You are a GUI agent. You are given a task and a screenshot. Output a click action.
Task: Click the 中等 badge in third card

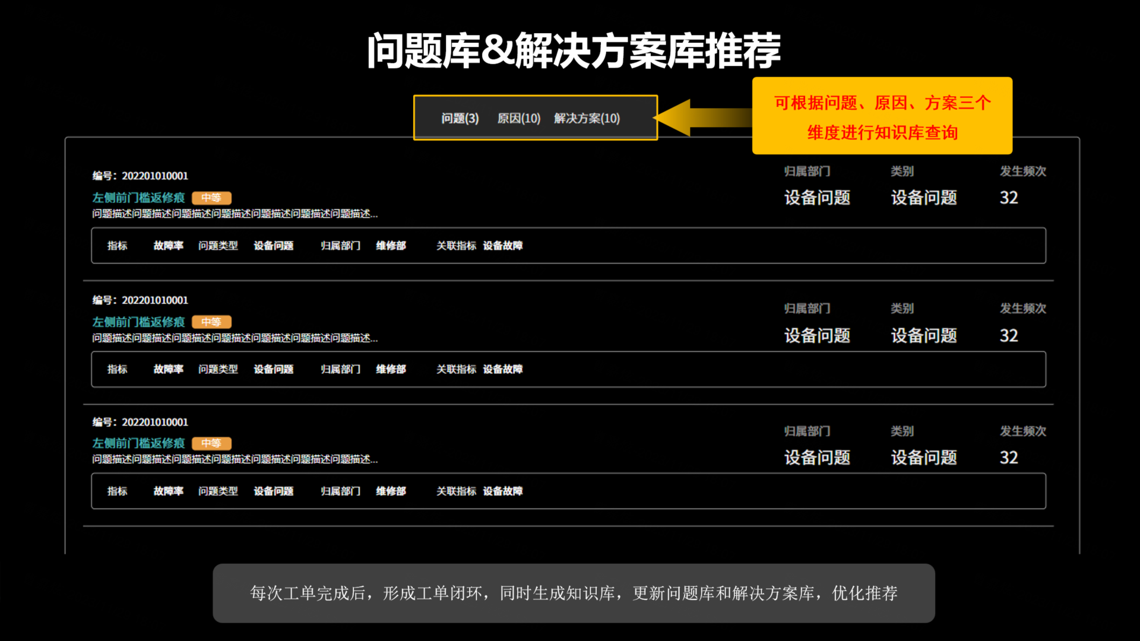(211, 443)
